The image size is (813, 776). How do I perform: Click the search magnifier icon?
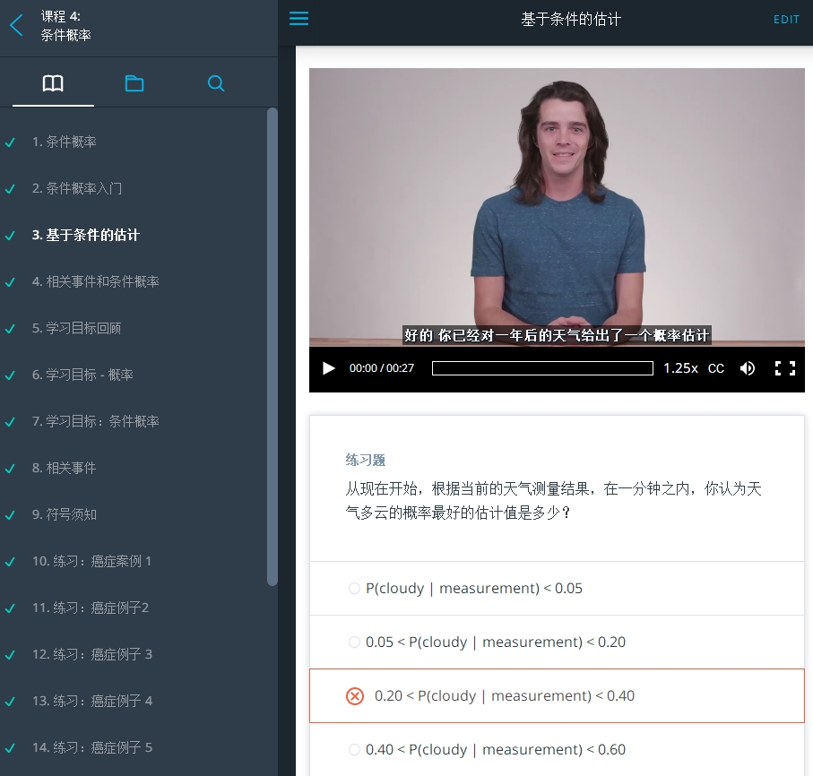tap(215, 82)
